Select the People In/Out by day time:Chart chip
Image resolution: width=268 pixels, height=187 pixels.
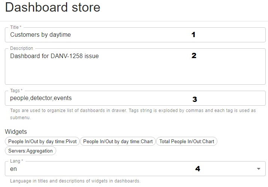[x=118, y=142]
